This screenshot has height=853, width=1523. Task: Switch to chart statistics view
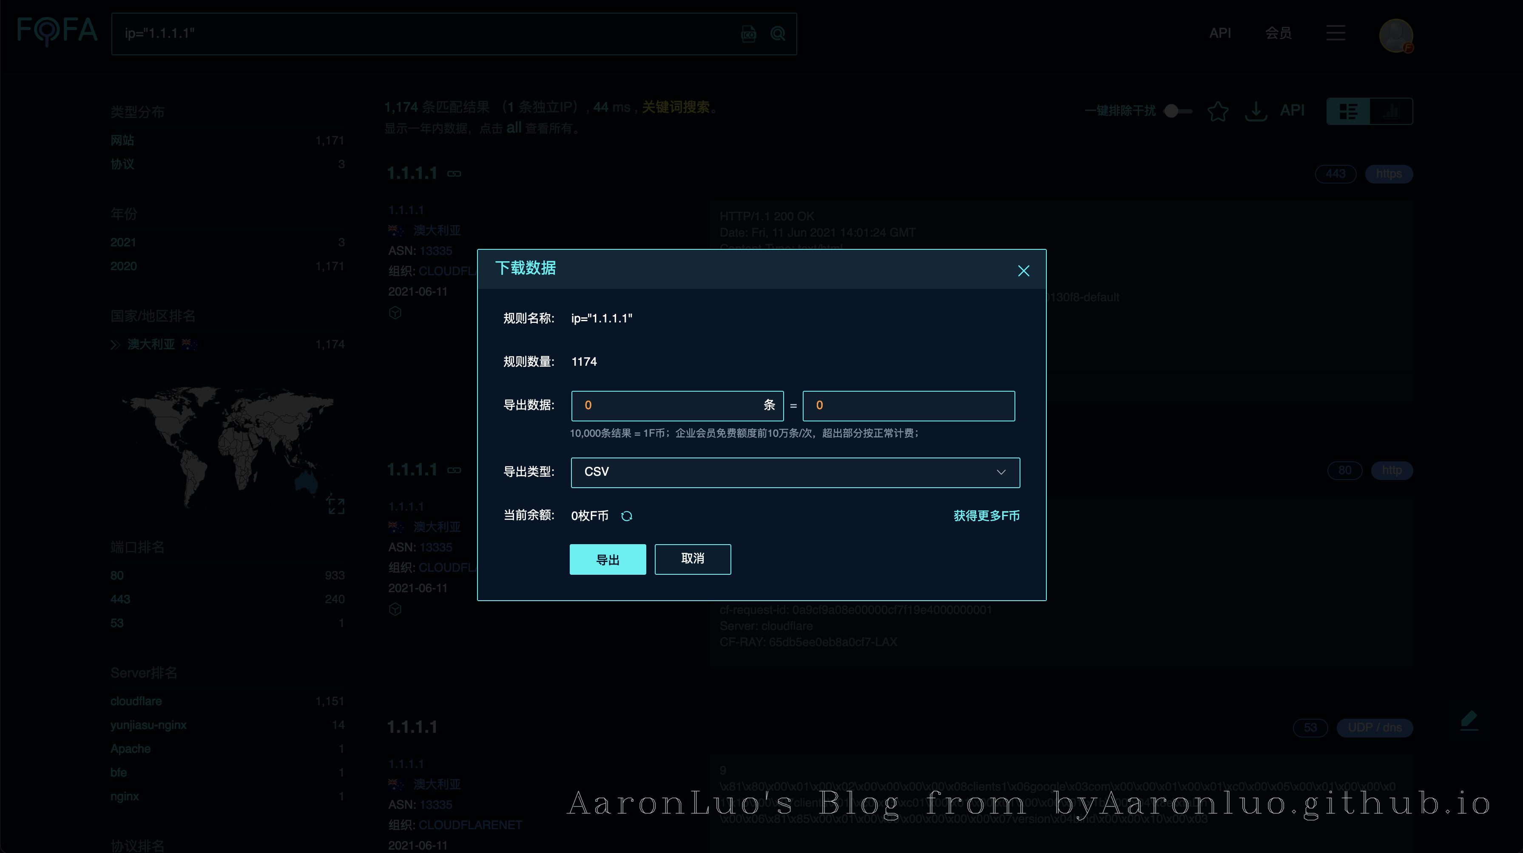pyautogui.click(x=1391, y=111)
